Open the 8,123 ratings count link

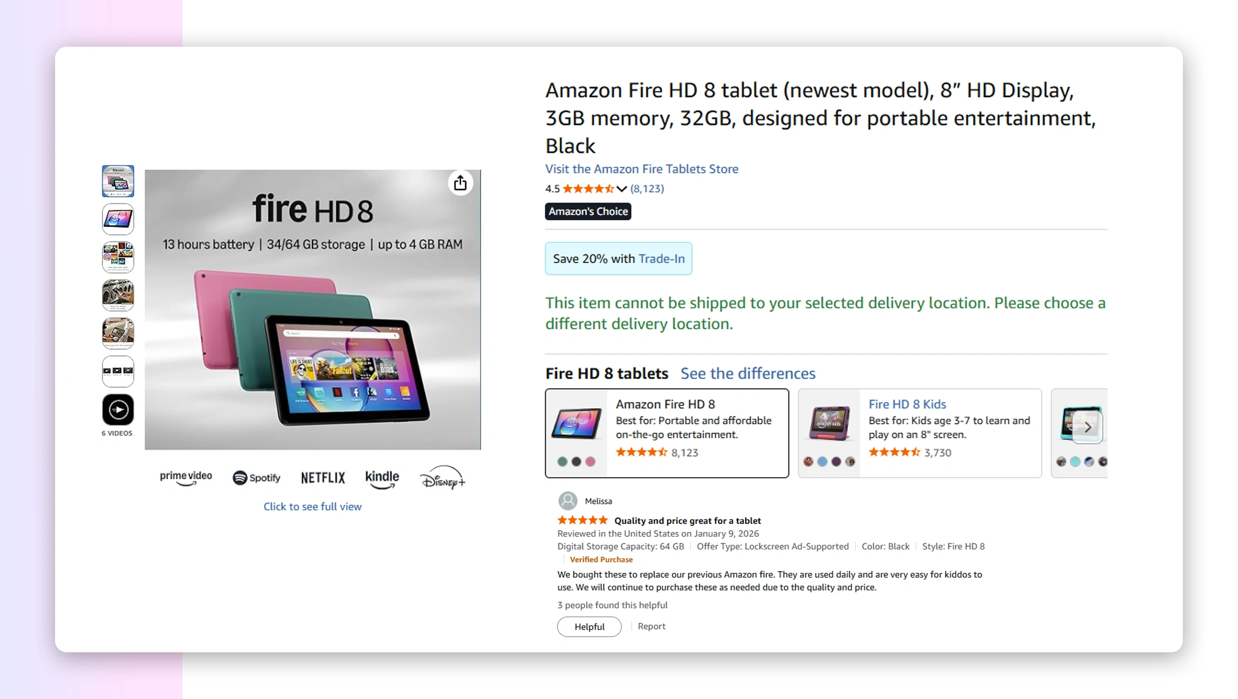click(x=647, y=189)
